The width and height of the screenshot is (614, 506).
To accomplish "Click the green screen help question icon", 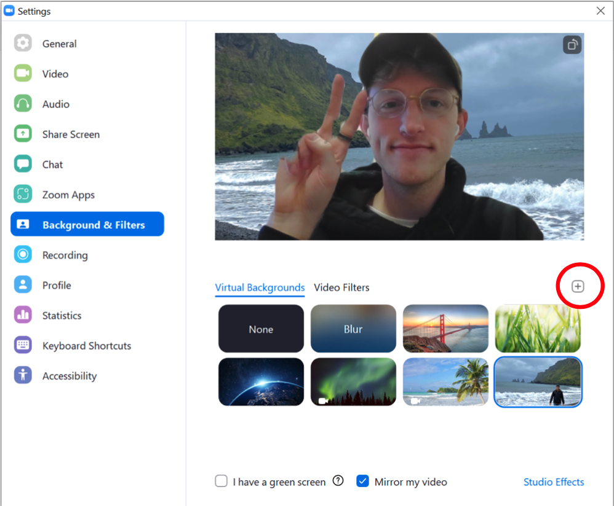I will click(338, 481).
